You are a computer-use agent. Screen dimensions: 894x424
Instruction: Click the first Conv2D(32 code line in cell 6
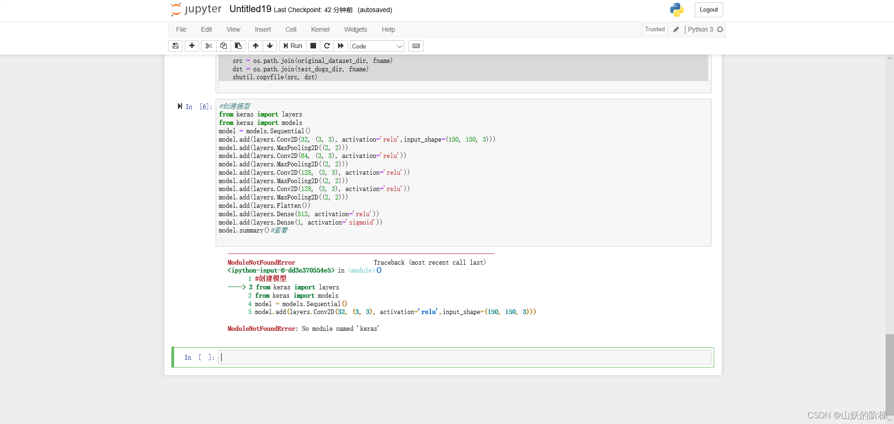pos(357,140)
